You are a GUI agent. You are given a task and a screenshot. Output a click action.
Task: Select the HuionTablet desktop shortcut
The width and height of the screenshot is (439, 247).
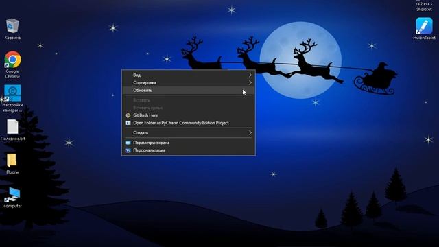424,26
